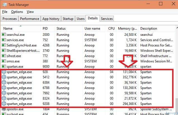Click memory value 294,368 K

130,104
